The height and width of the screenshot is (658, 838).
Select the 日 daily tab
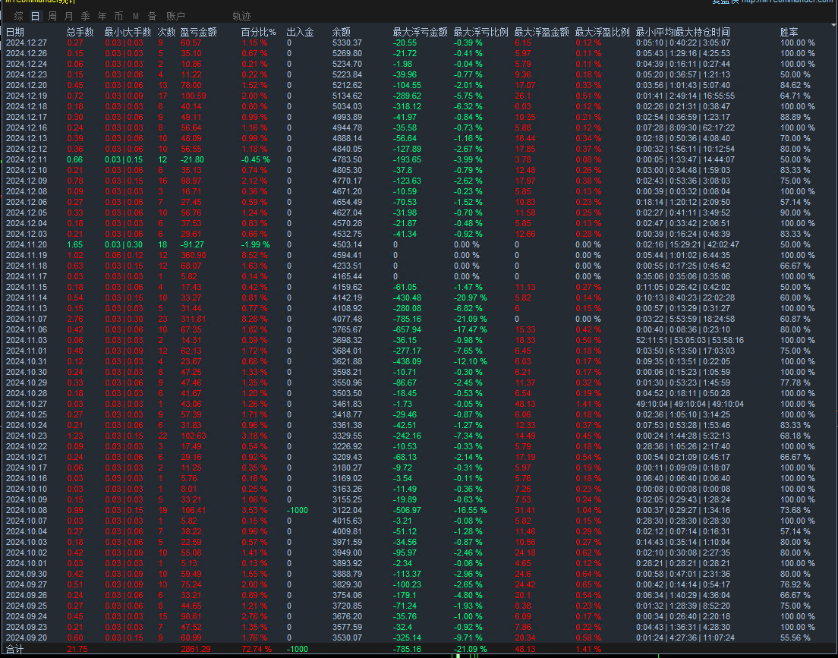pos(35,16)
